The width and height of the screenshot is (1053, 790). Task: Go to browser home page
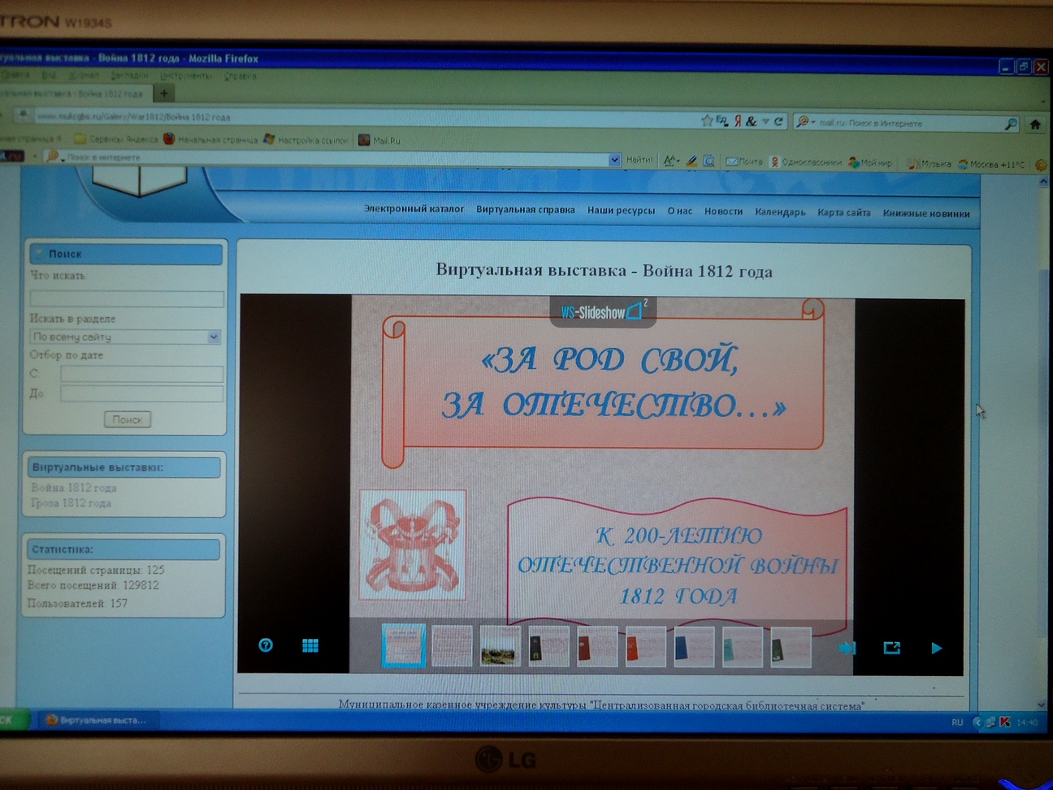[x=1035, y=124]
